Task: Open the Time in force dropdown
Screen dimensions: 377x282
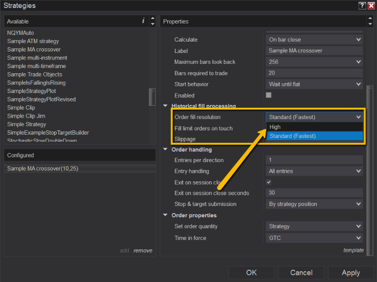Action: [x=314, y=238]
